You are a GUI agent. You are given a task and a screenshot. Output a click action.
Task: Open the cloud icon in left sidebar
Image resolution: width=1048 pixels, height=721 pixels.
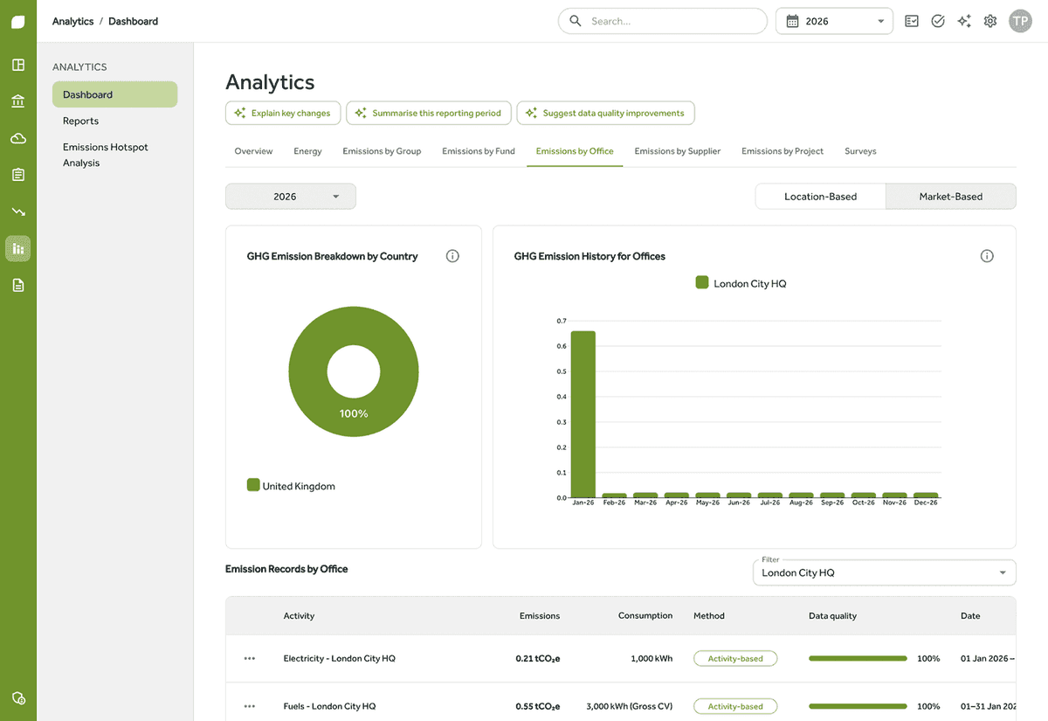click(18, 138)
